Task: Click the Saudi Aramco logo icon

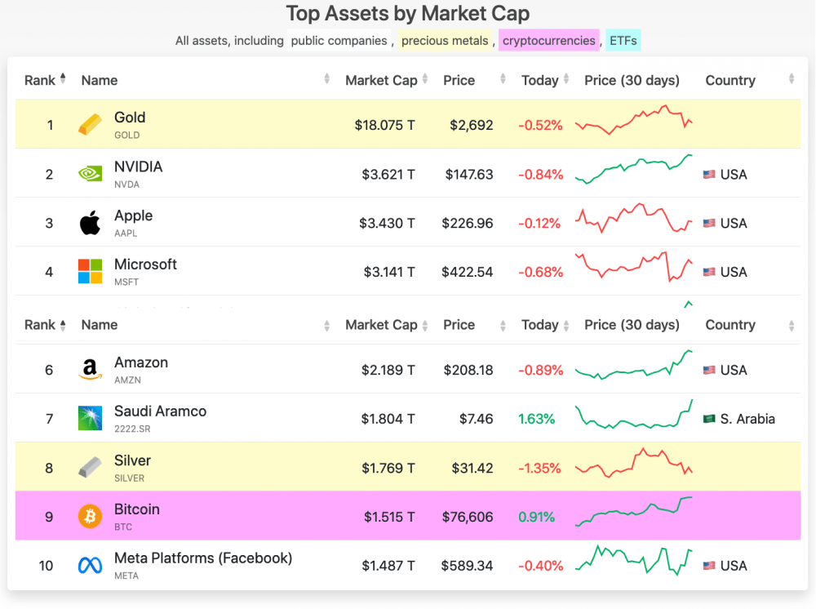Action: tap(90, 419)
